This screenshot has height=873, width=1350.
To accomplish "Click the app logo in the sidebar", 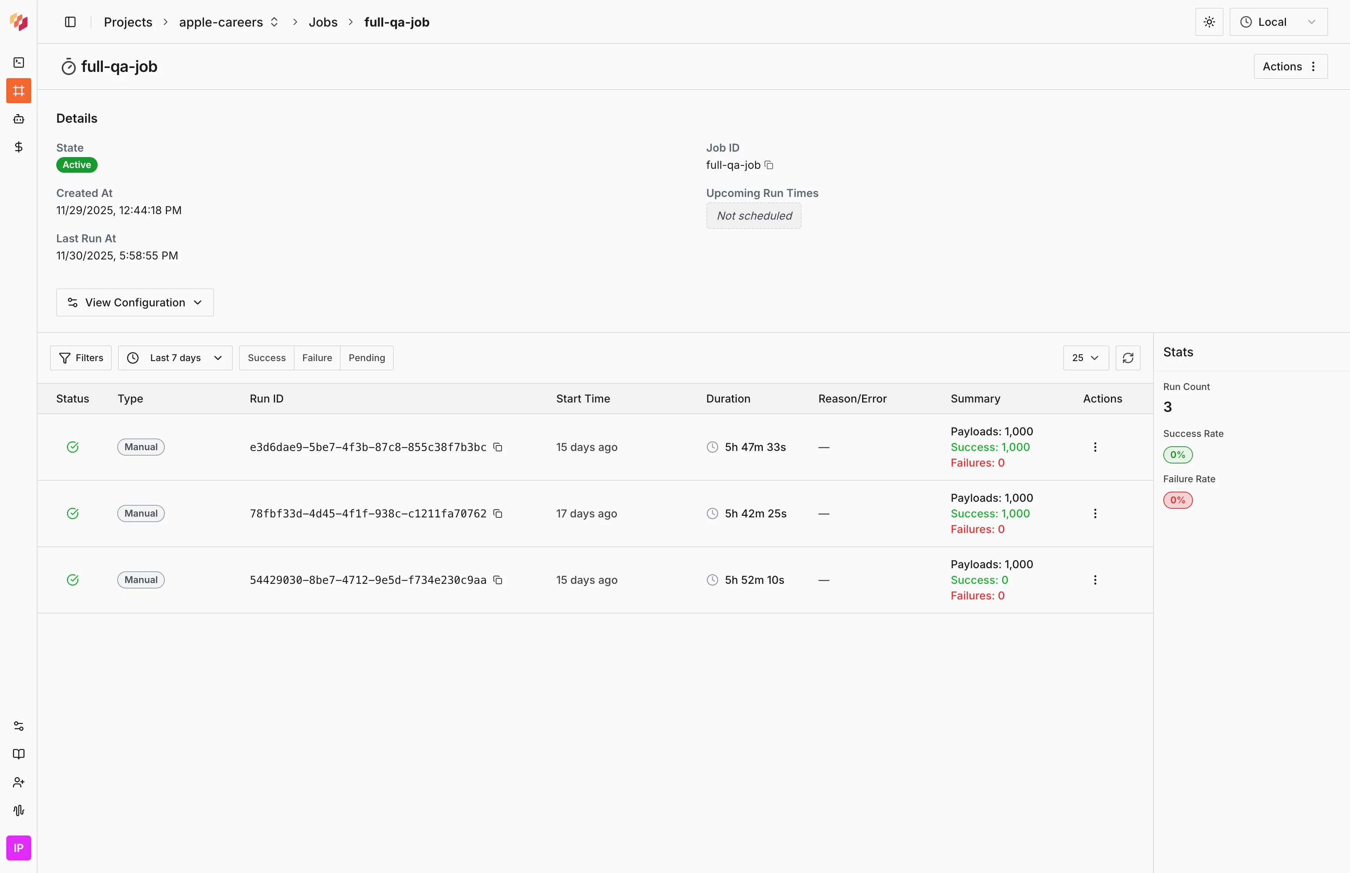I will tap(19, 21).
